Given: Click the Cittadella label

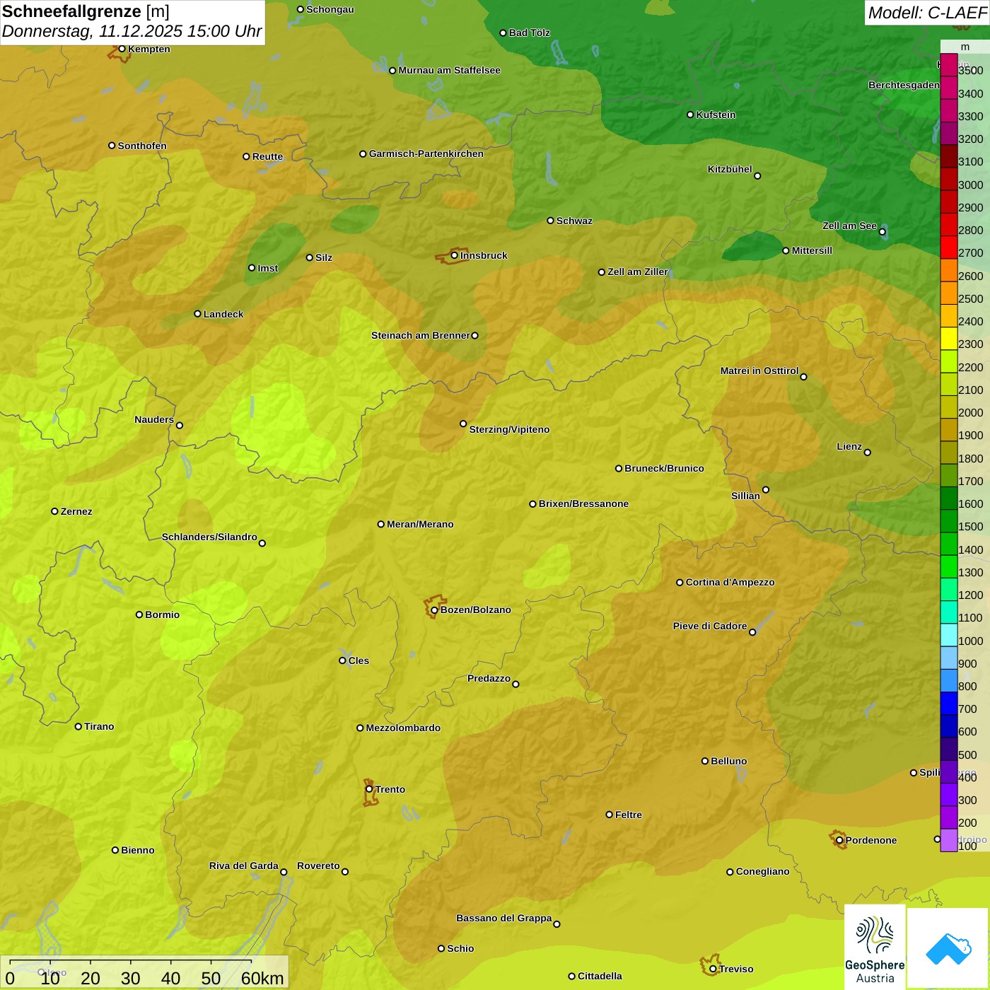Looking at the screenshot, I should click(600, 976).
